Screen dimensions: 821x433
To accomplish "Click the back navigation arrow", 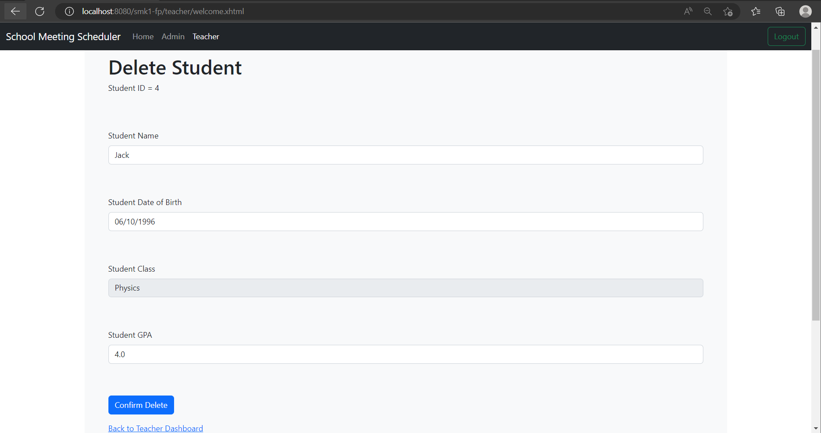I will click(x=15, y=11).
